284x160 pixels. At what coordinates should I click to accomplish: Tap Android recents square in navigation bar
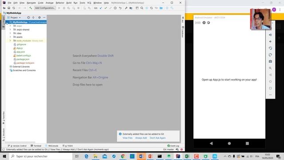point(247,143)
